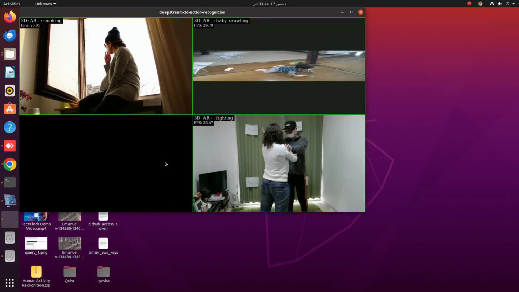This screenshot has height=292, width=519.
Task: Click the 'FPS: 25.47' readout
Action: (203, 123)
